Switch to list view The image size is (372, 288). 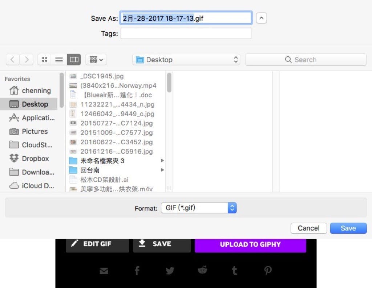pyautogui.click(x=59, y=60)
